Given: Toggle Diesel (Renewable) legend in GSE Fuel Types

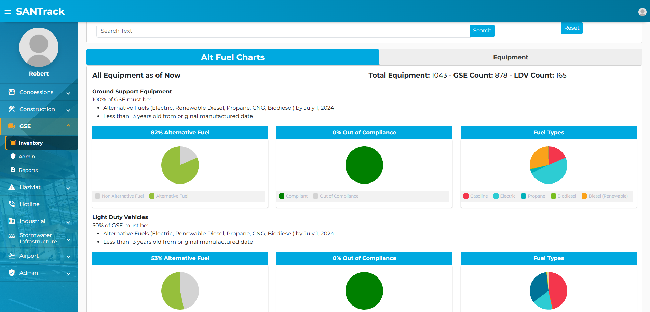Looking at the screenshot, I should pos(605,196).
